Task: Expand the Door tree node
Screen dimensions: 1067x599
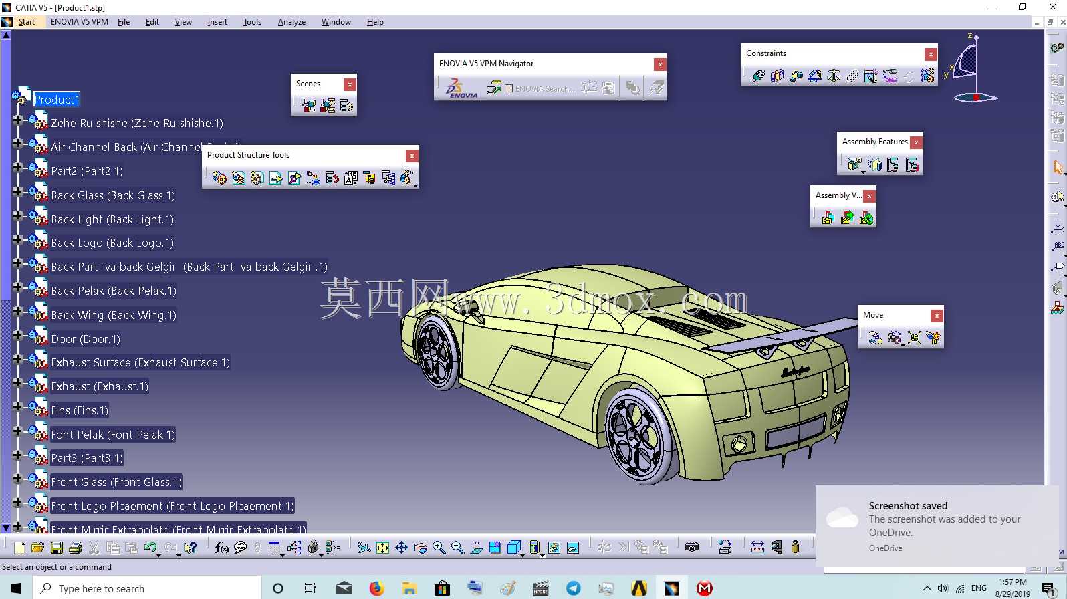Action: 18,336
